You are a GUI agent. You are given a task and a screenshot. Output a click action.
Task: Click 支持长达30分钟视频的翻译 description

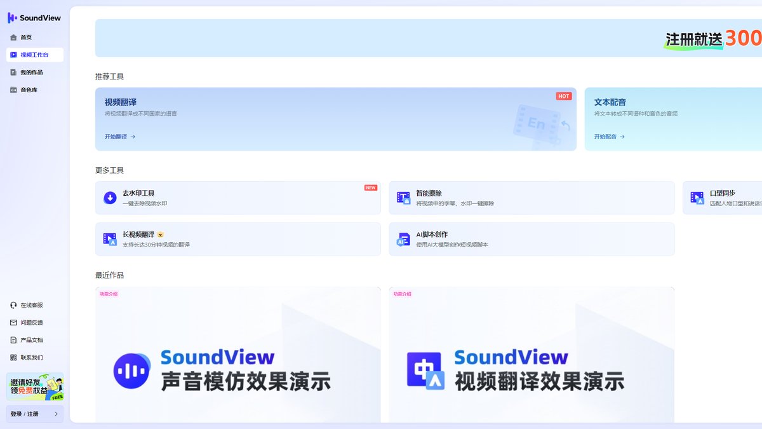pyautogui.click(x=156, y=245)
